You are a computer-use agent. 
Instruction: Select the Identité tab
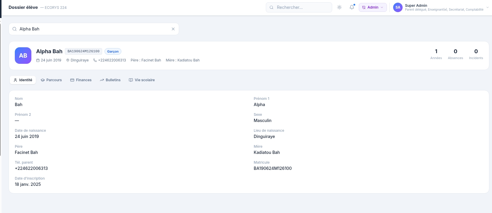[23, 80]
